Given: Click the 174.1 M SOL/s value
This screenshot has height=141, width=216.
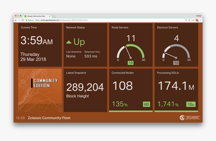Looking at the screenshot, I should 176,86.
